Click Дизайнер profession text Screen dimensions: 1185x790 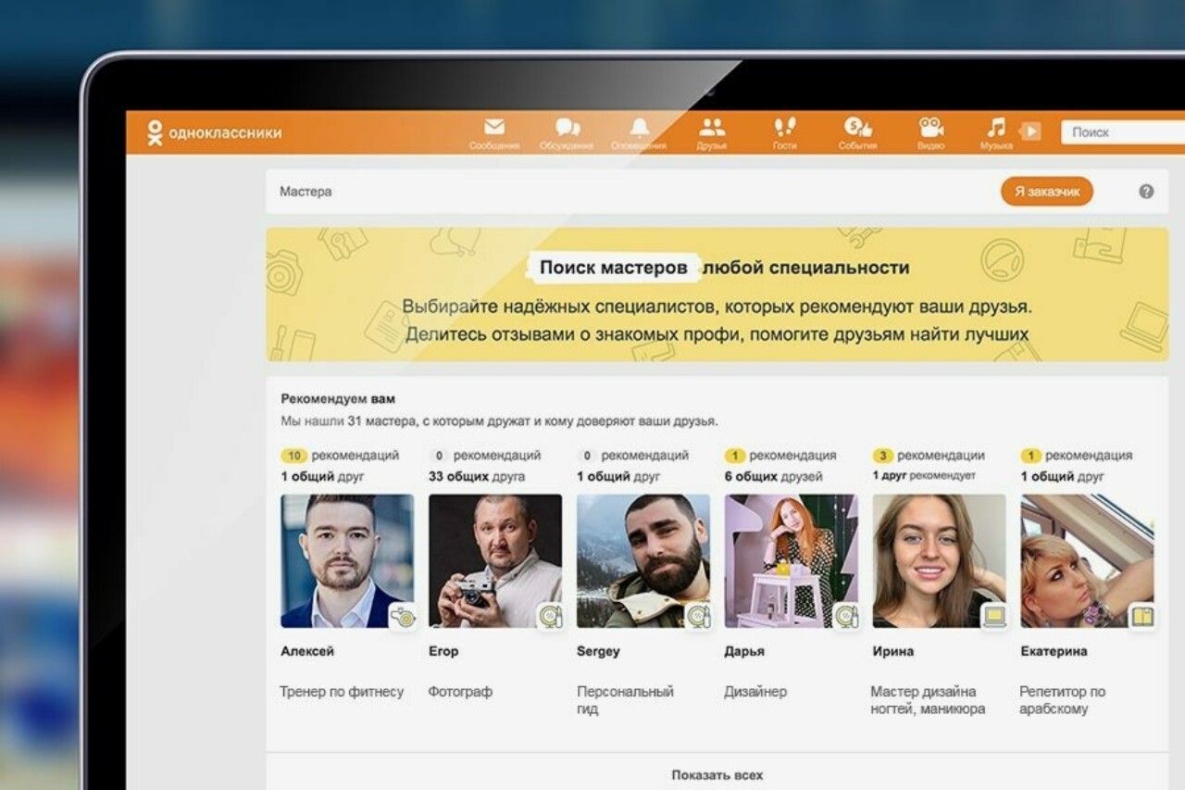(755, 692)
